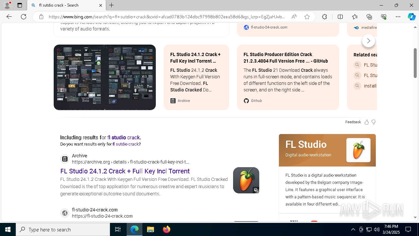Open Task View on taskbar
Image resolution: width=419 pixels, height=236 pixels.
[118, 229]
